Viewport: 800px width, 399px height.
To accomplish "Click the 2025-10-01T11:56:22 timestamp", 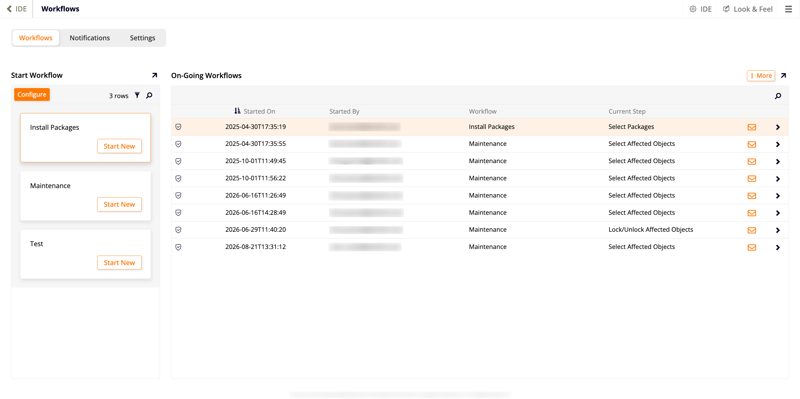I will pos(255,178).
